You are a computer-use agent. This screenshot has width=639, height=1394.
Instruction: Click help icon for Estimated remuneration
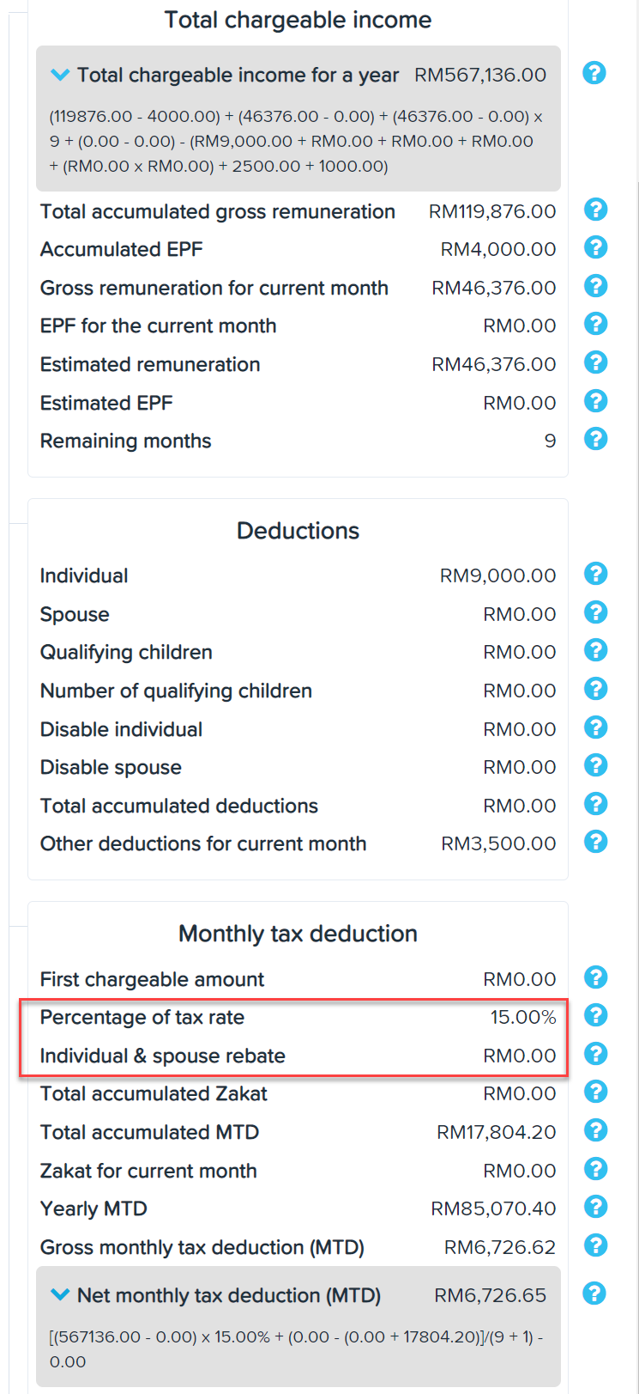pyautogui.click(x=595, y=362)
